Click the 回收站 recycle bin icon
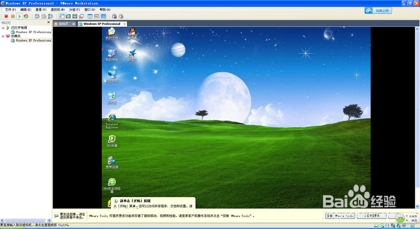This screenshot has height=229, width=420. [112, 98]
